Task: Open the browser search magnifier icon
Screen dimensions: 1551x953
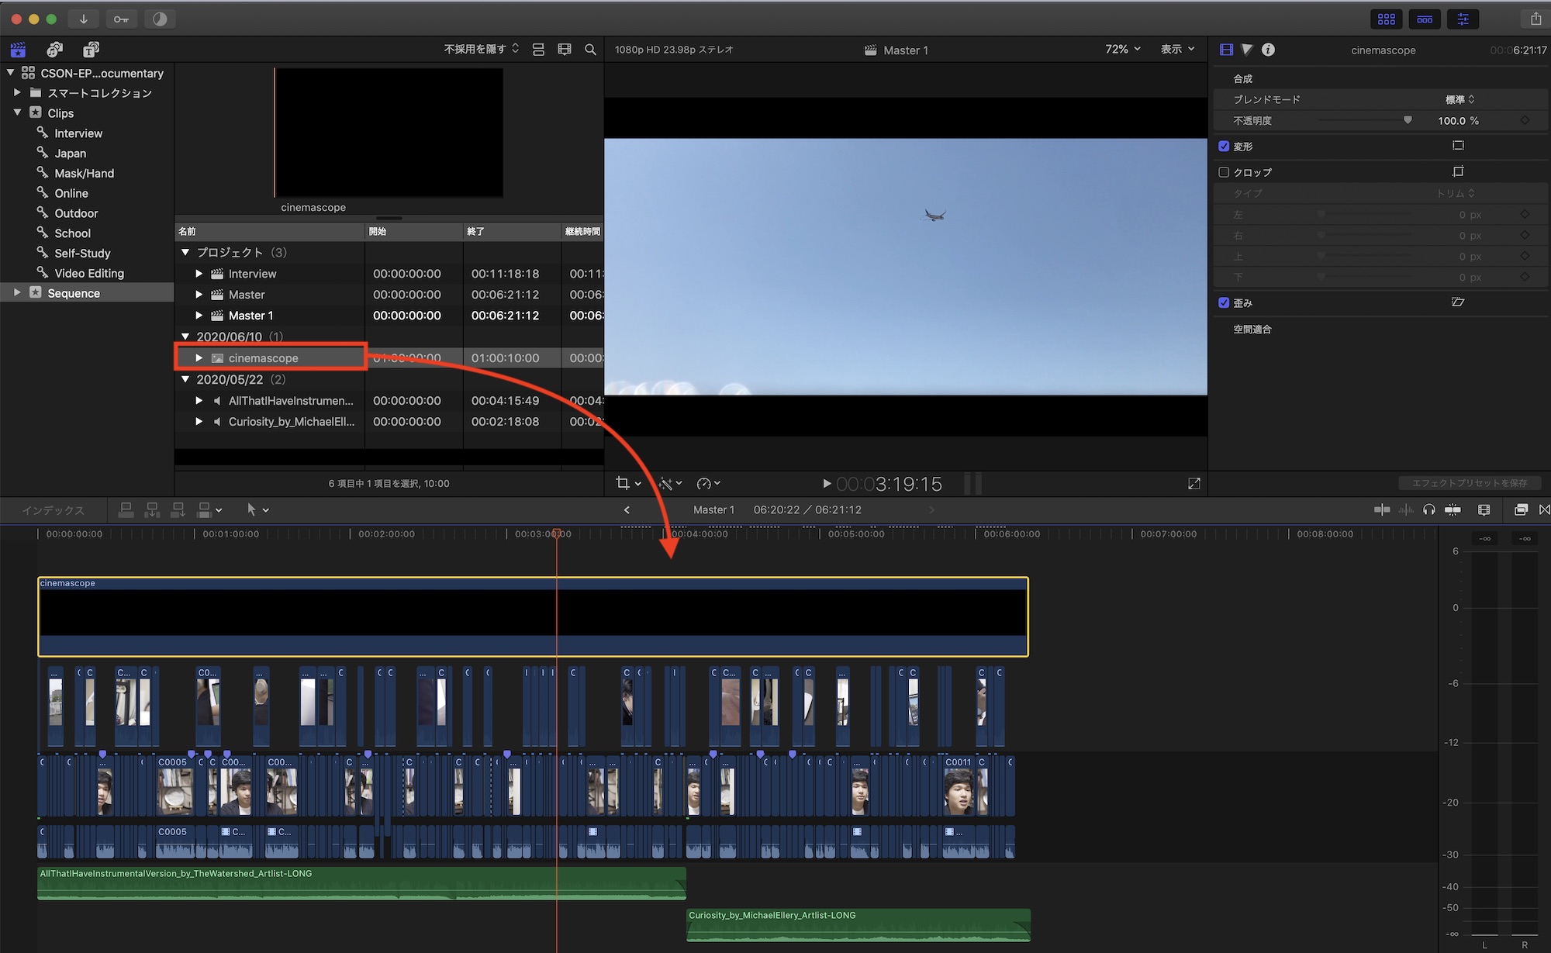Action: pyautogui.click(x=590, y=50)
